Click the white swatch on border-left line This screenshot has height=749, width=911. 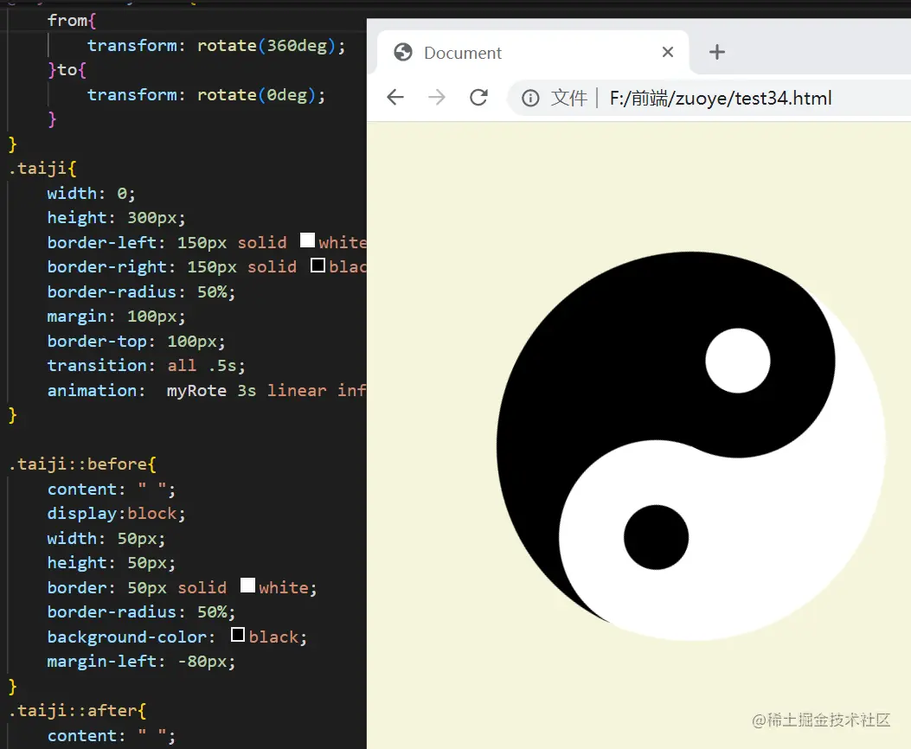point(307,240)
